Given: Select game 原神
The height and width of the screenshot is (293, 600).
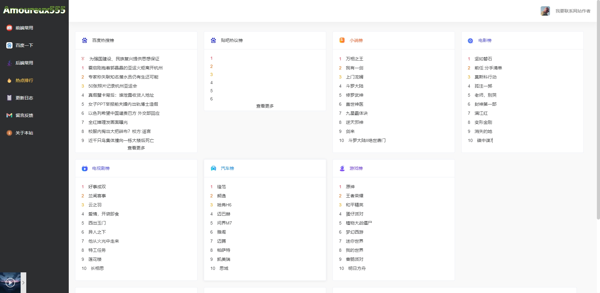Looking at the screenshot, I should point(350,187).
